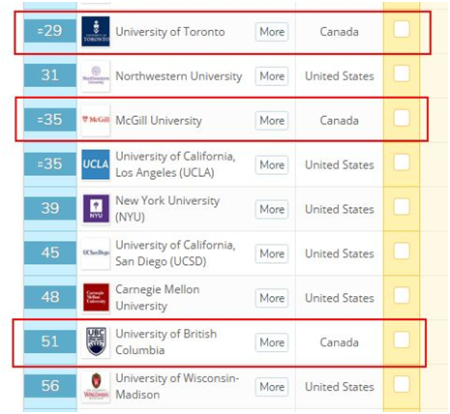Image resolution: width=450 pixels, height=414 pixels.
Task: Click the rank 56 badge
Action: point(50,386)
